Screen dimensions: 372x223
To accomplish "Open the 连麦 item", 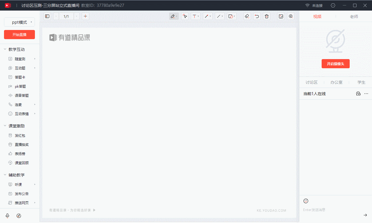I will pos(18,105).
